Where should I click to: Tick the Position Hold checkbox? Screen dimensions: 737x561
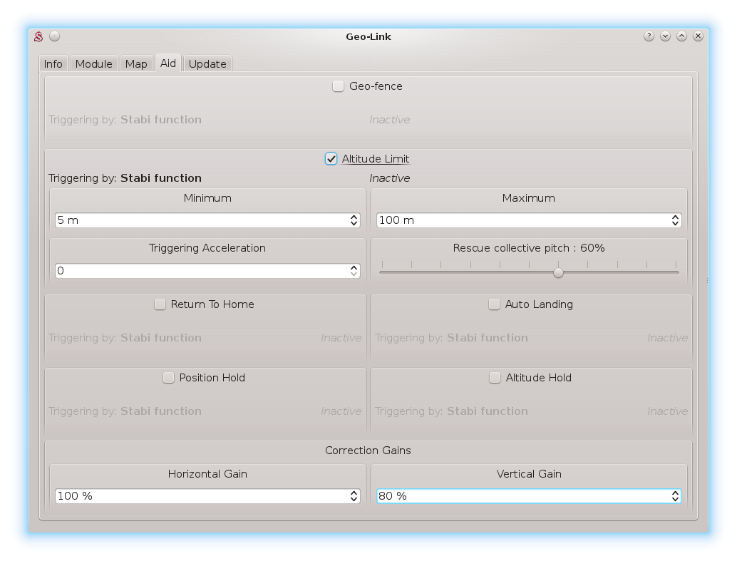(x=168, y=378)
